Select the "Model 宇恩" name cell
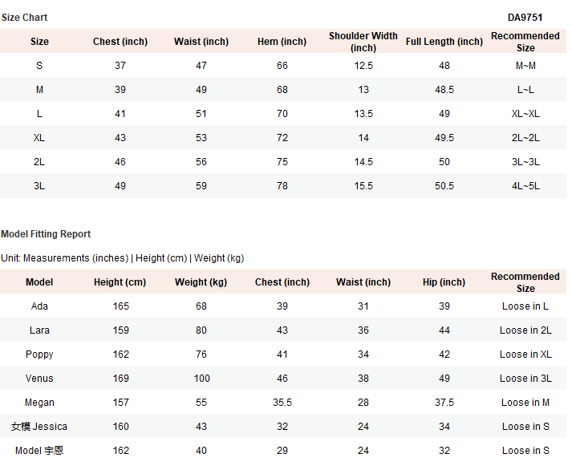572x474 pixels. click(39, 451)
